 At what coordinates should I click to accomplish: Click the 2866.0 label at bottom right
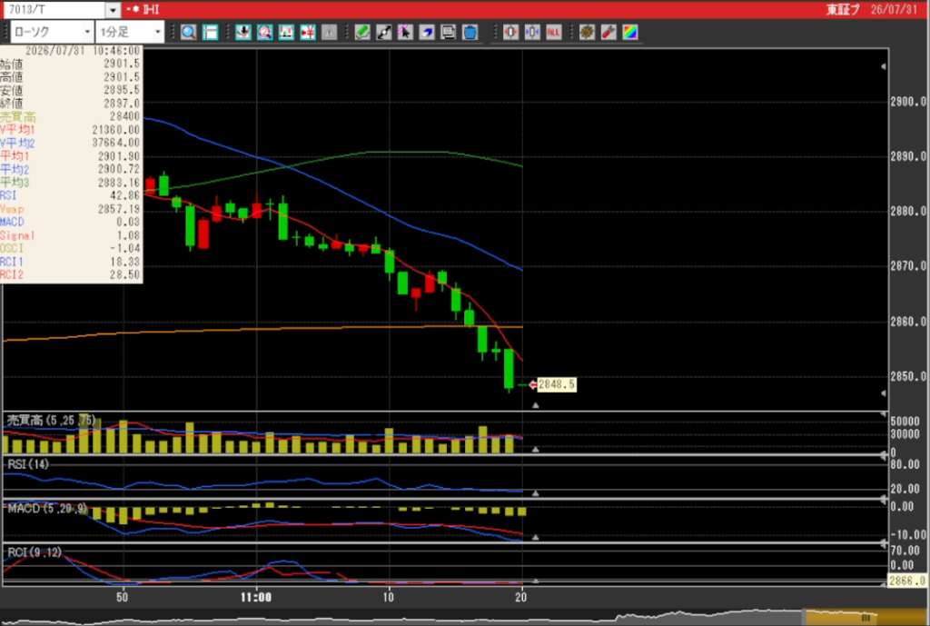908,581
